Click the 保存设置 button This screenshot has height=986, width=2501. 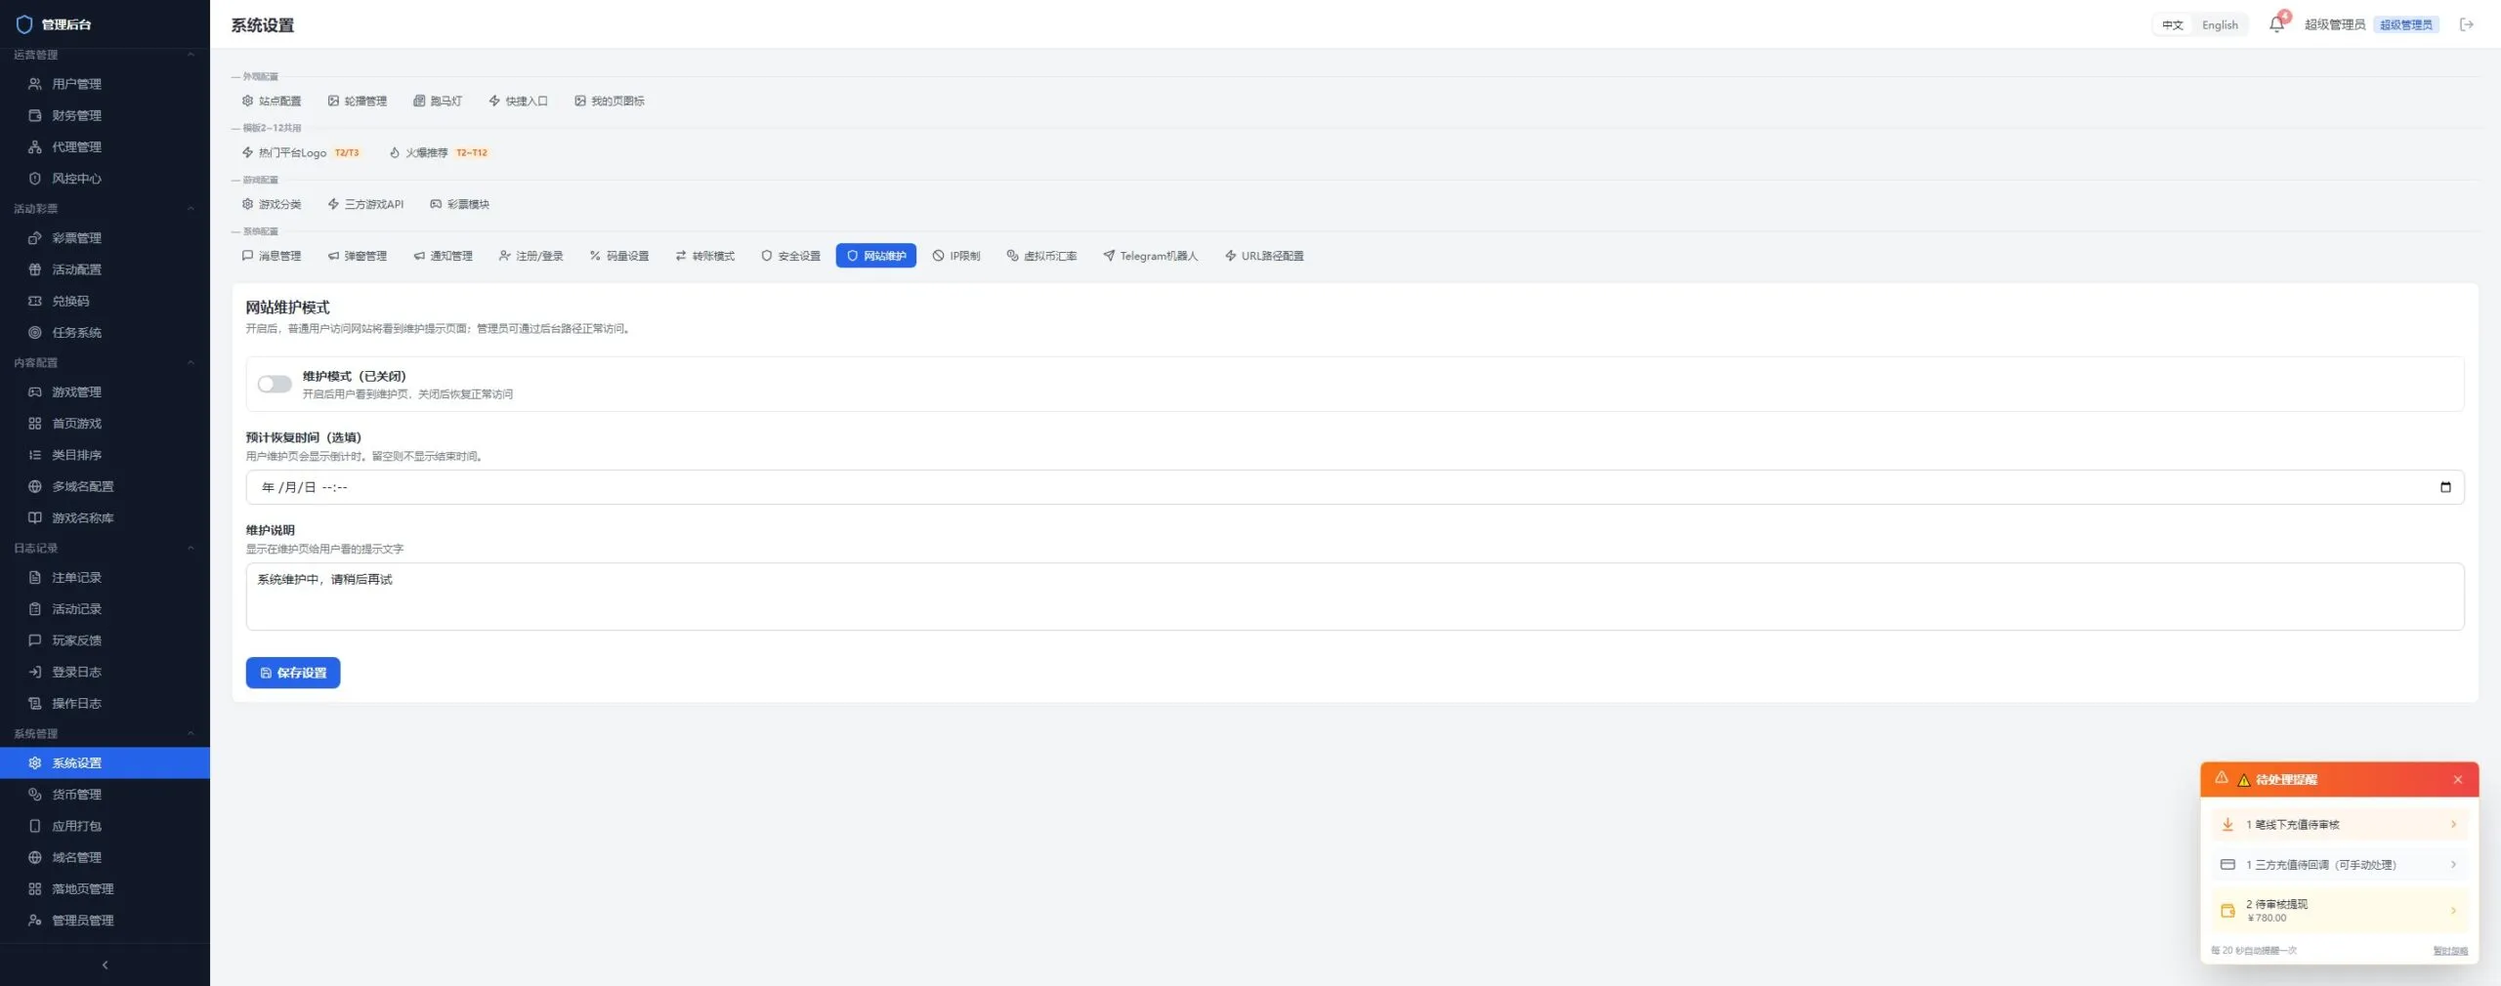(293, 673)
